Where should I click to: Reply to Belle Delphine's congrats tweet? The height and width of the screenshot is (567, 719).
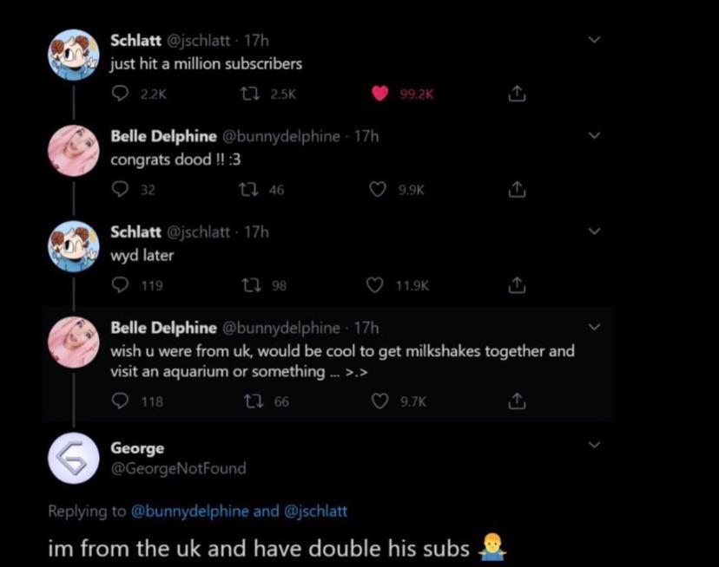[x=120, y=189]
